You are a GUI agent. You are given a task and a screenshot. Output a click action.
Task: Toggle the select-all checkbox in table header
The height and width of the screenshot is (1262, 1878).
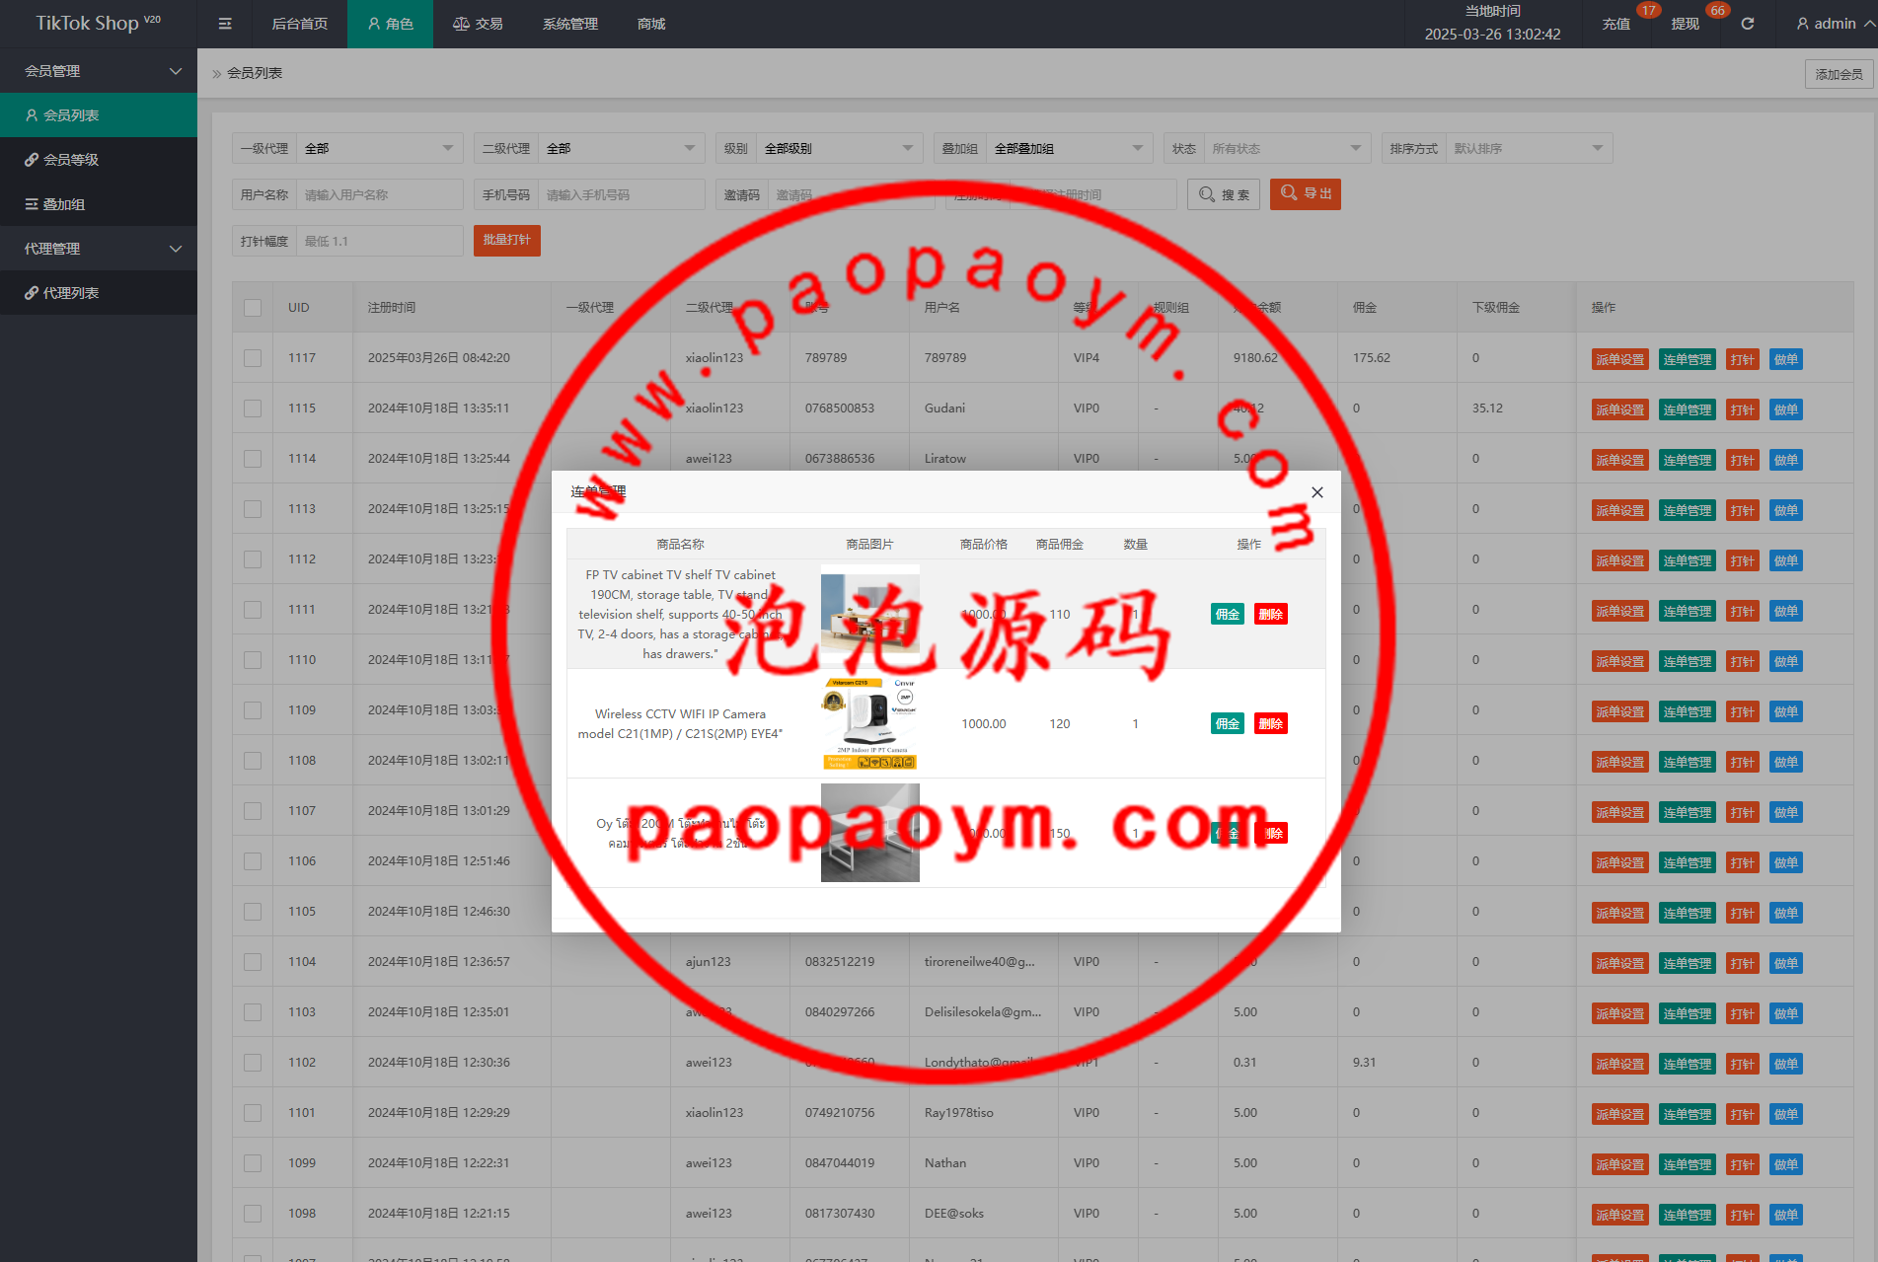coord(253,308)
